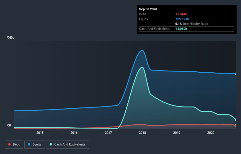
Task: Click the ₹0 y-axis label
Action: (x=9, y=125)
